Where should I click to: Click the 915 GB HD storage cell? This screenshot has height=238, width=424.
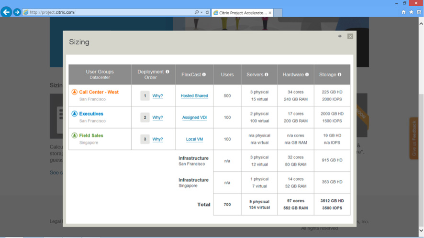pyautogui.click(x=332, y=161)
